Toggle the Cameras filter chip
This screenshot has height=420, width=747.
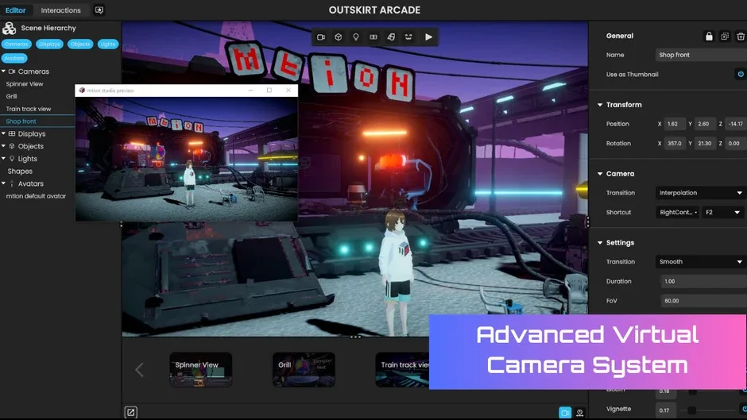(16, 44)
